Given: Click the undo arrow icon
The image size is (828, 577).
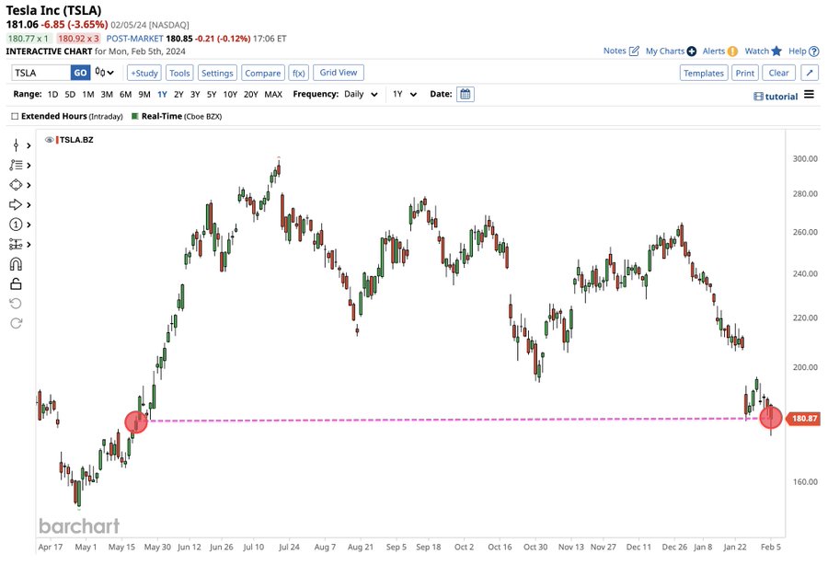Looking at the screenshot, I should [x=16, y=304].
